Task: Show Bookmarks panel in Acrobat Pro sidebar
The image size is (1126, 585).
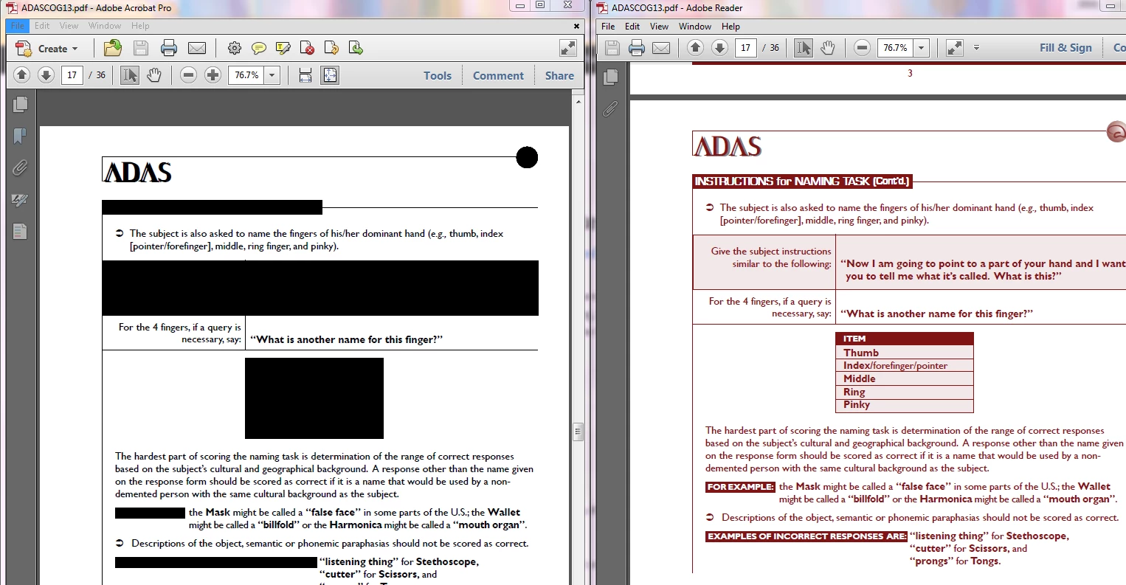Action: coord(20,136)
